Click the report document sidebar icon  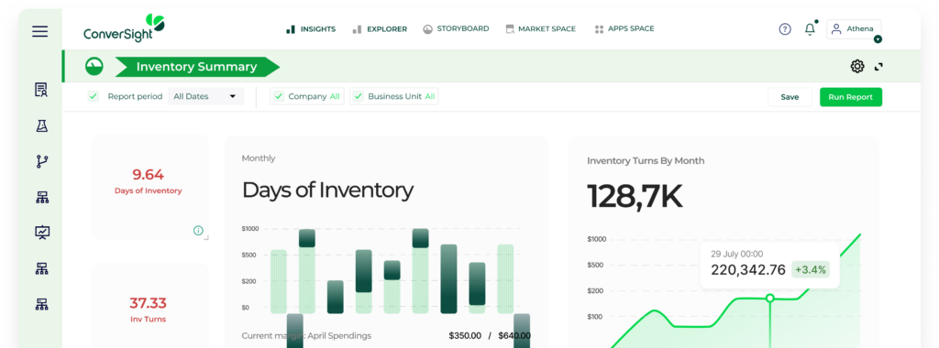click(x=41, y=91)
